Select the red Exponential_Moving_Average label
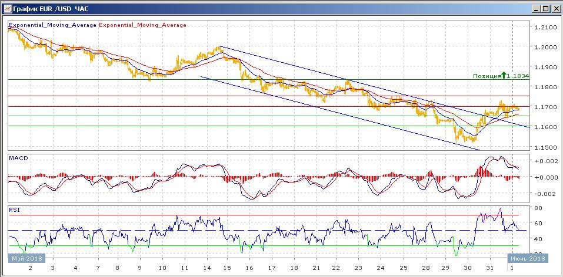The image size is (563, 277). tap(142, 25)
